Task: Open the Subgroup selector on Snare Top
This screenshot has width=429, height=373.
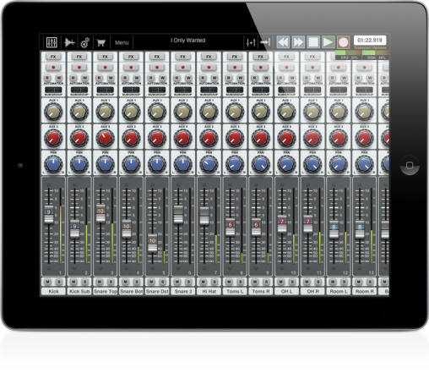Action: coord(105,90)
